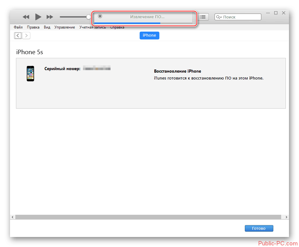299x247 pixels.
Task: Start playback with the Play button
Action: point(38,17)
